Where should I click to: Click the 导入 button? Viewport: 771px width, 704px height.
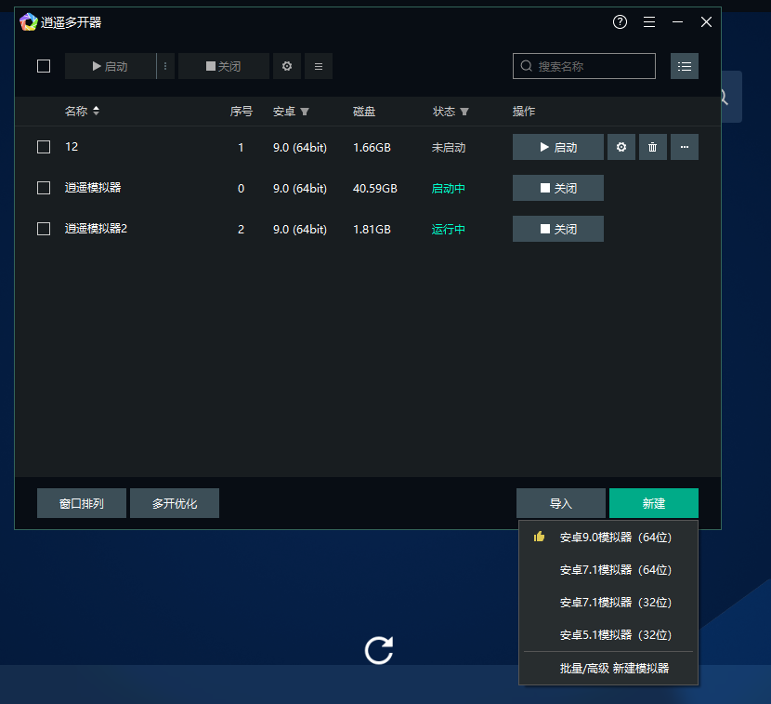point(560,503)
